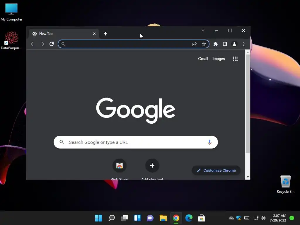300x225 pixels.
Task: Open the Windows Start menu
Action: click(x=98, y=218)
